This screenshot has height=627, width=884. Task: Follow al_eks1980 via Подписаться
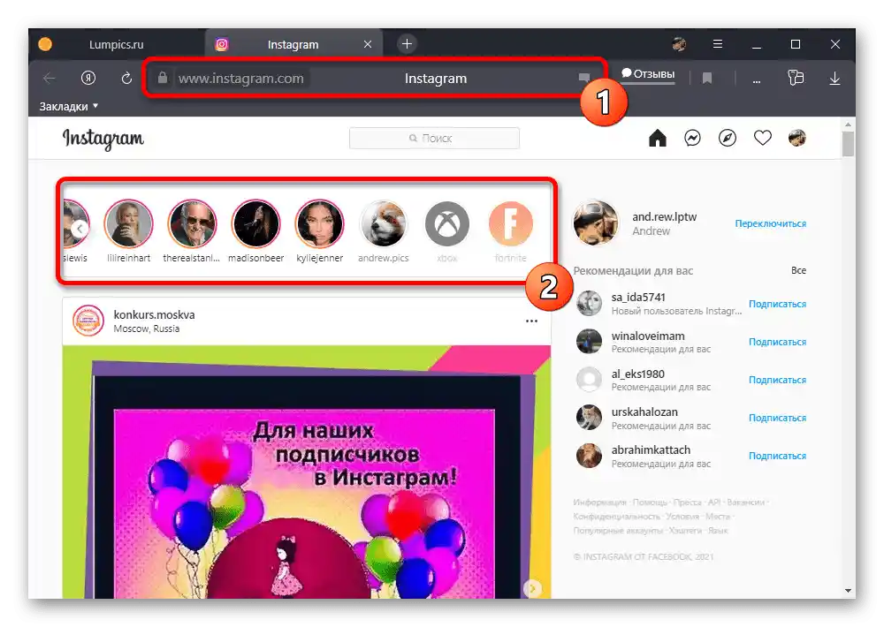tap(777, 381)
